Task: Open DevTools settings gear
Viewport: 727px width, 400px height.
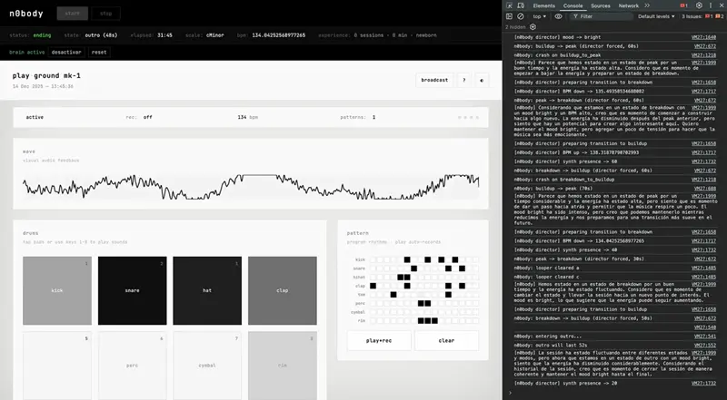Action: tap(699, 5)
